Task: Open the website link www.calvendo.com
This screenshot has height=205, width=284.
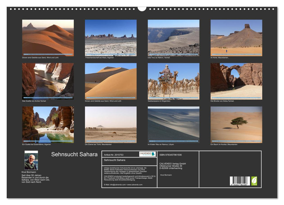Action: 135,185
